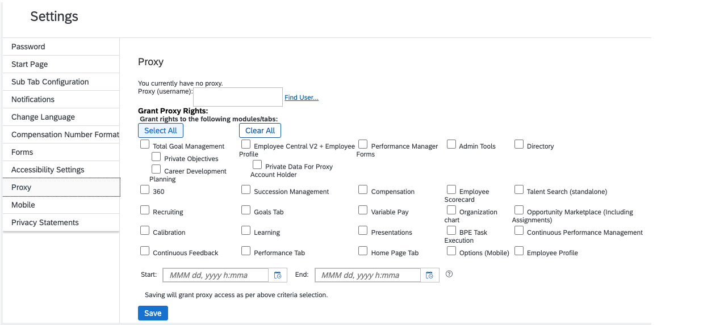Enable the Performance Tab checkbox
The height and width of the screenshot is (325, 703).
[x=246, y=251]
